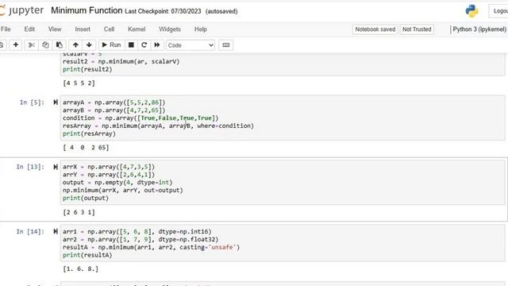
Task: Click the print(resArray) line
Action: pos(89,133)
